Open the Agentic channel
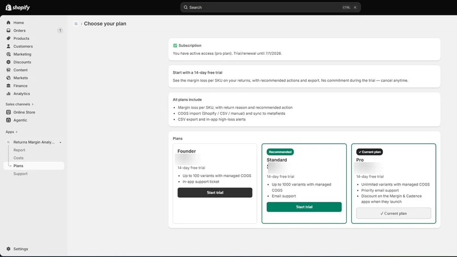Screen dimensions: 457x257 20,120
